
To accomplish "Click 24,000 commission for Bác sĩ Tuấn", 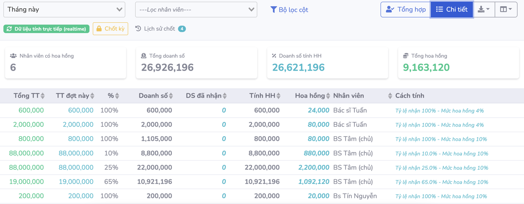I will point(318,111).
